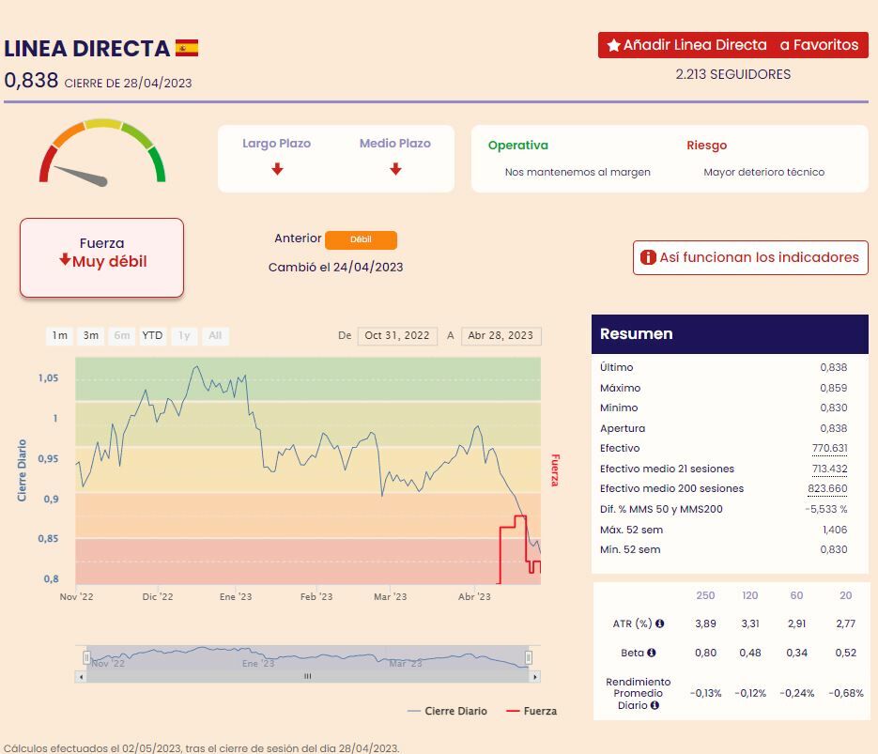
Task: Click the info icon next to Beta
Action: (x=651, y=653)
